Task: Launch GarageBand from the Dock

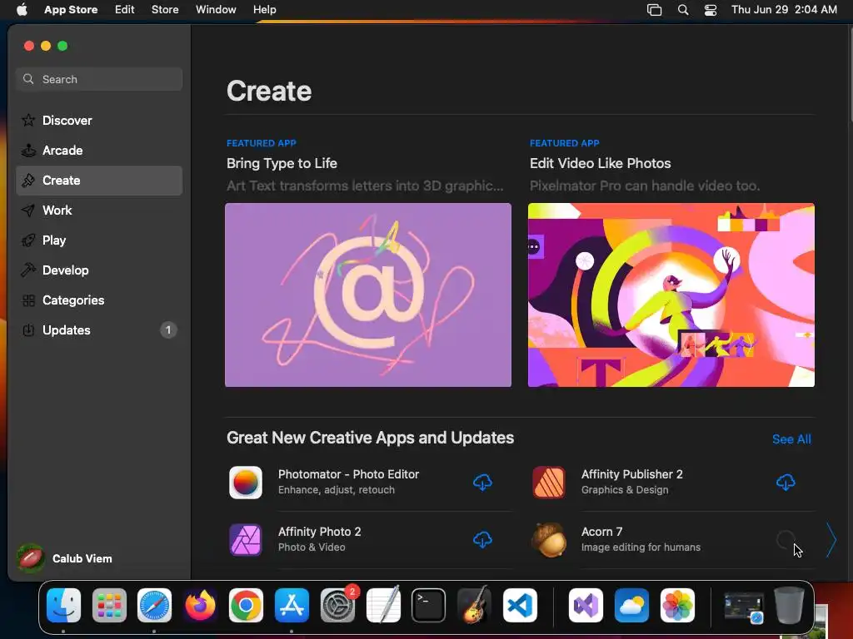Action: pos(474,606)
